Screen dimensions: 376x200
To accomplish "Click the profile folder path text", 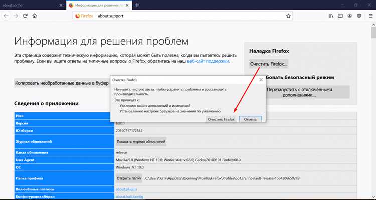I will [x=223, y=178].
